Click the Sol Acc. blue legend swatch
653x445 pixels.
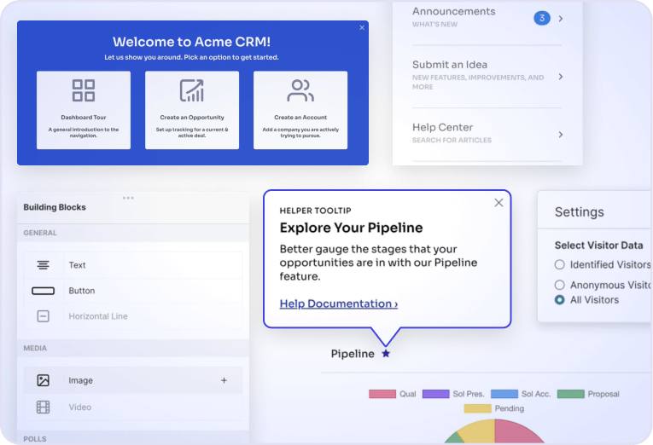click(x=504, y=394)
